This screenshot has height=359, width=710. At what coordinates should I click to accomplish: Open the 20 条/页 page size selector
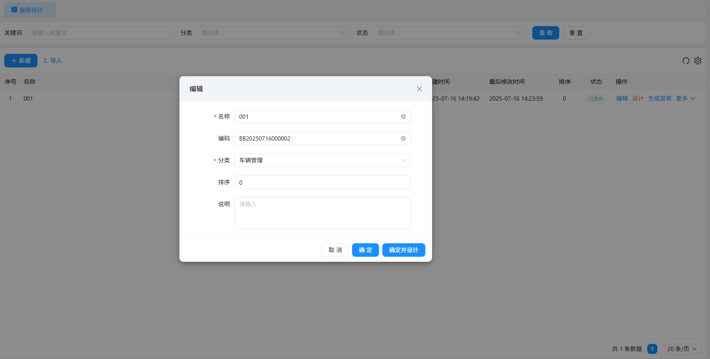click(x=682, y=349)
